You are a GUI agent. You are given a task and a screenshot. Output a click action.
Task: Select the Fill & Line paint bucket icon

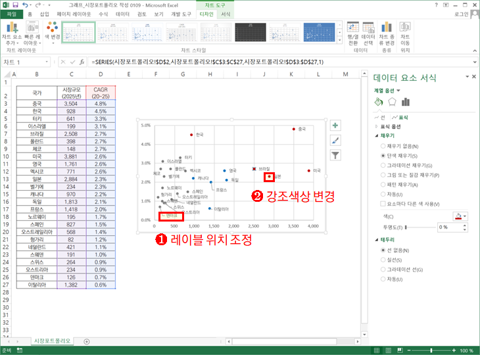pyautogui.click(x=379, y=102)
